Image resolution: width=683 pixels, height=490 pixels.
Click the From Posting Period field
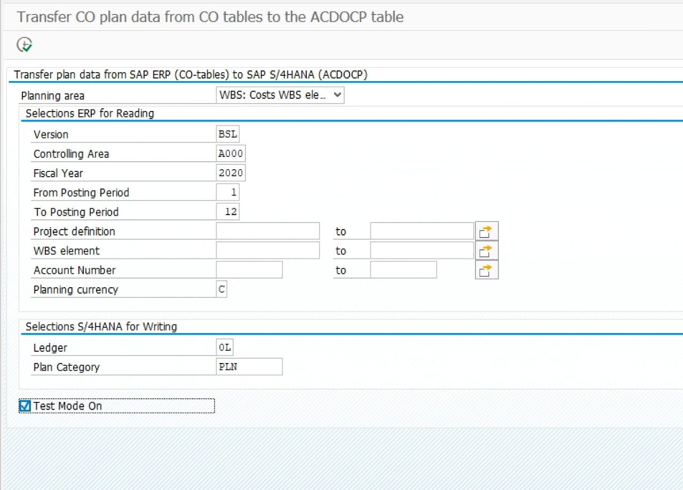pyautogui.click(x=228, y=192)
